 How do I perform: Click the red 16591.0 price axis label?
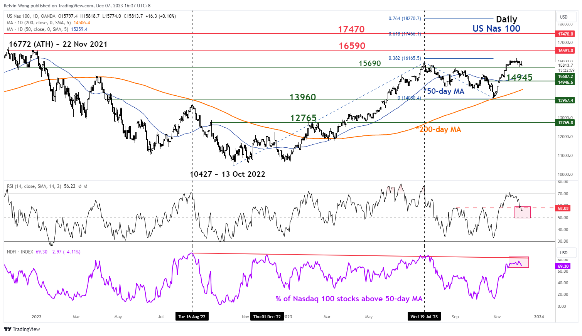click(566, 51)
